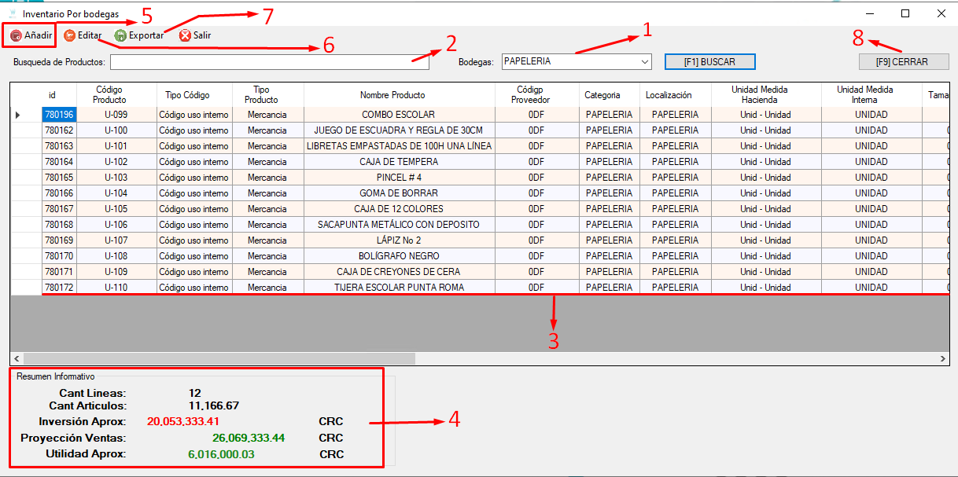Sort by the Código Producto column header

109,95
